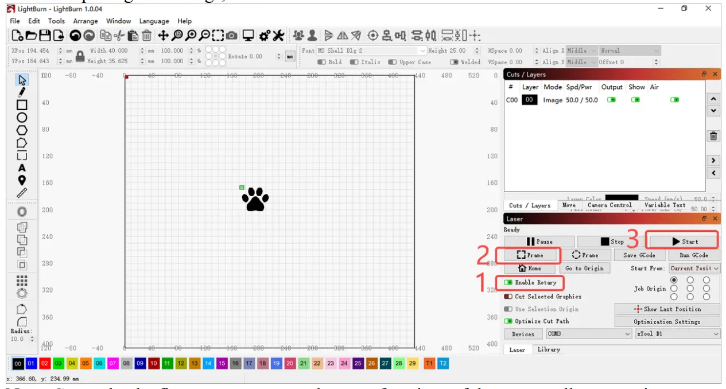This screenshot has width=726, height=389.
Task: Click the XPos value stepper arrows
Action: click(x=60, y=50)
